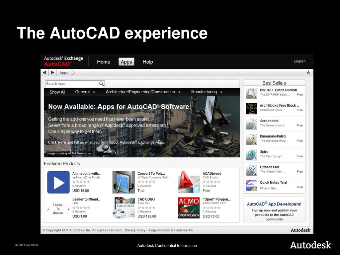
Task: Click the search magnifier icon
Action: point(101,83)
